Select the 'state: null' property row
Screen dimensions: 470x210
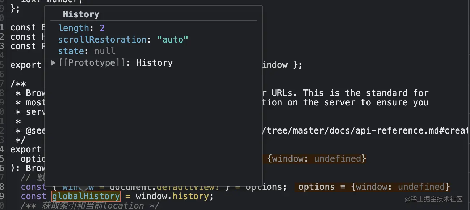[87, 51]
